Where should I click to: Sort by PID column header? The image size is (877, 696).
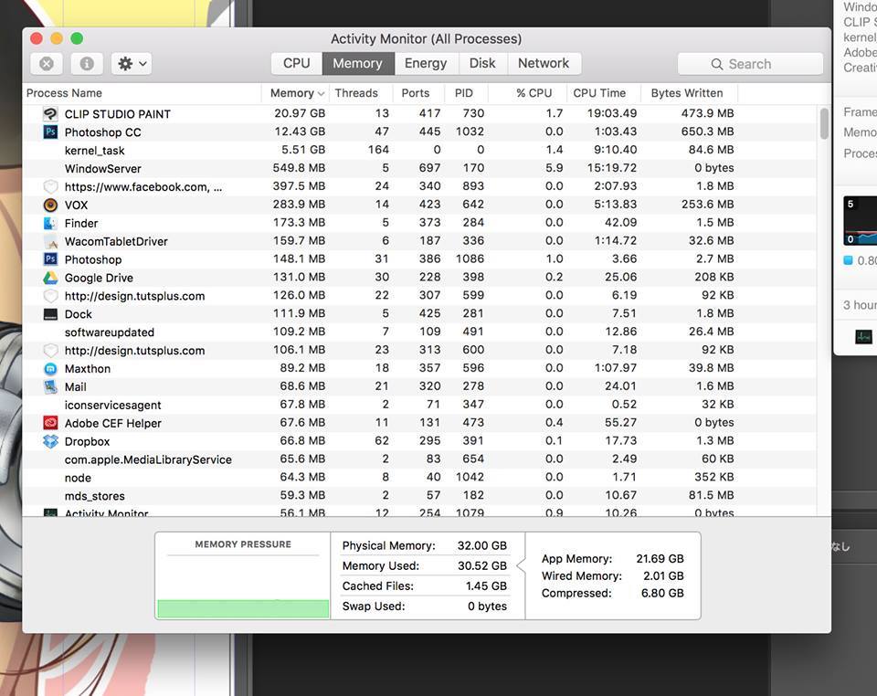(x=466, y=93)
